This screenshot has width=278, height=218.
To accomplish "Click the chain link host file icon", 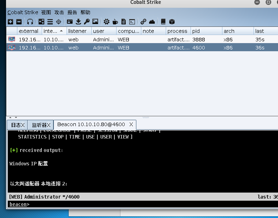I will click(x=143, y=22).
